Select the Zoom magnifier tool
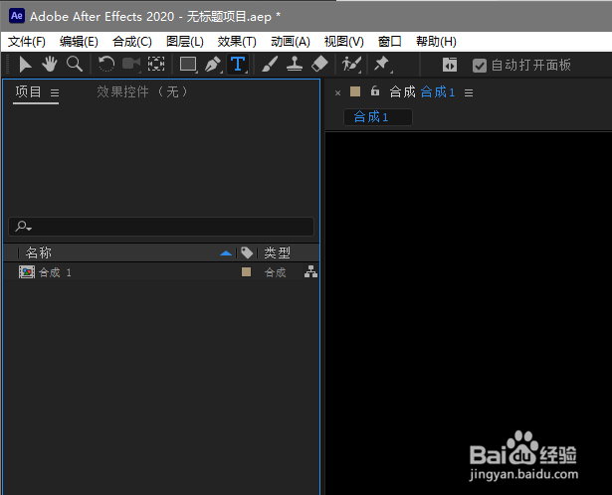 (x=75, y=64)
